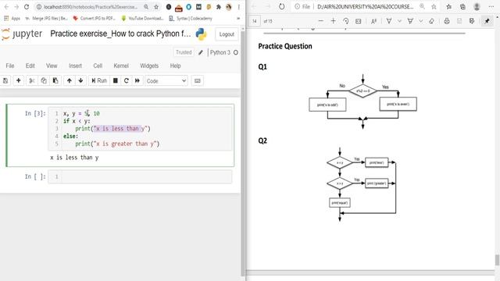The width and height of the screenshot is (500, 281).
Task: Open the Help menu in Jupyter
Action: point(175,66)
